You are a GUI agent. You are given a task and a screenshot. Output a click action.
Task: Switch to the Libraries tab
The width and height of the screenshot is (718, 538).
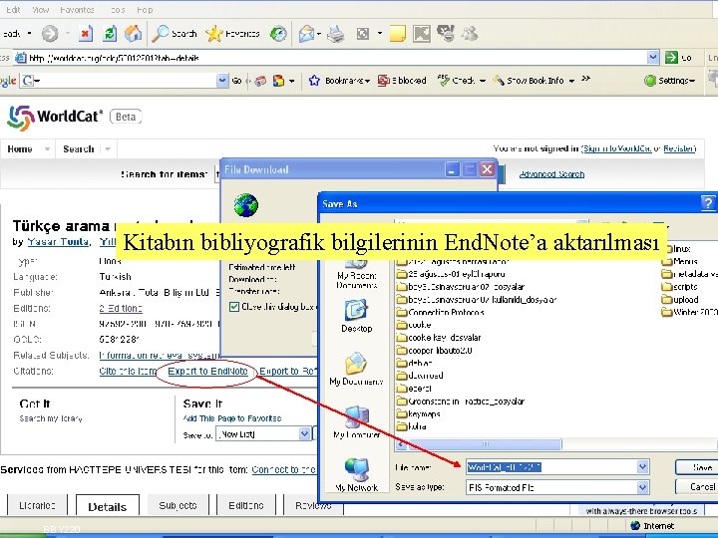click(x=37, y=505)
